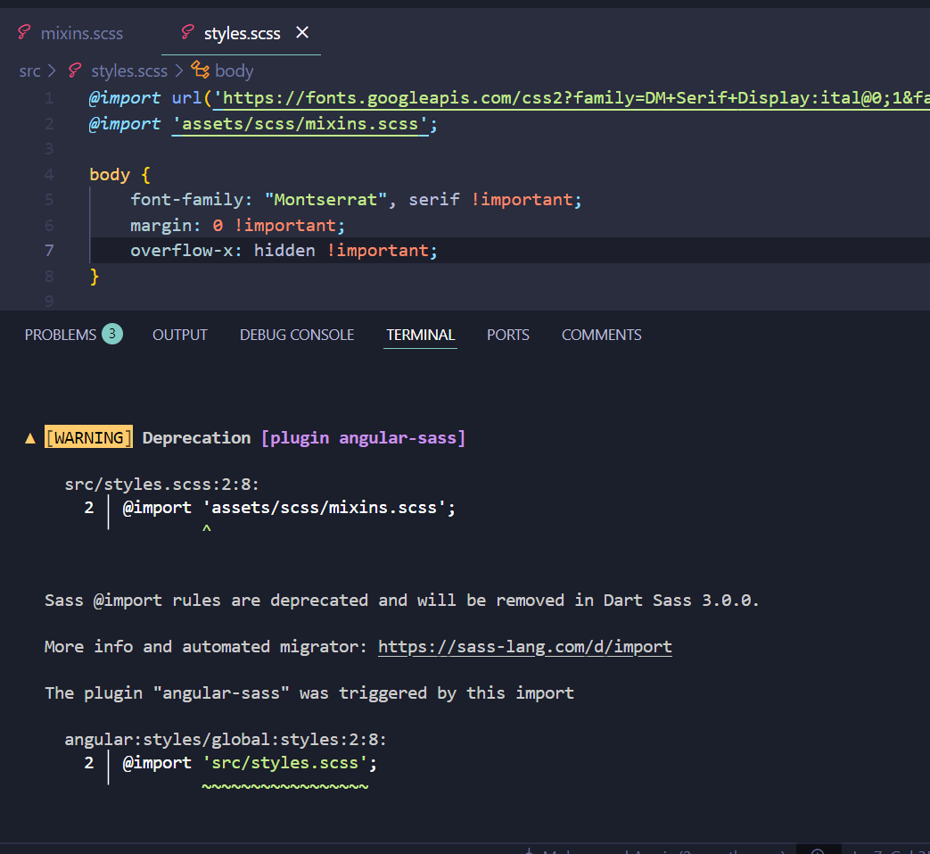Click line number 4 in the gutter
Viewport: 930px width, 854px height.
[x=49, y=175]
